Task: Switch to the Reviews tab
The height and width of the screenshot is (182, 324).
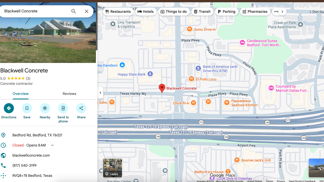Action: [x=69, y=94]
